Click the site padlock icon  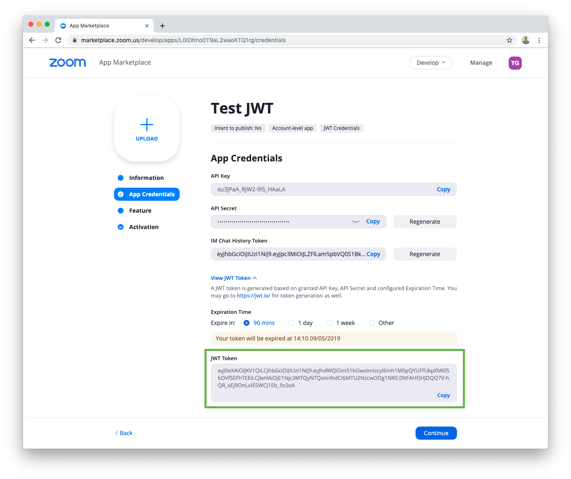(75, 40)
